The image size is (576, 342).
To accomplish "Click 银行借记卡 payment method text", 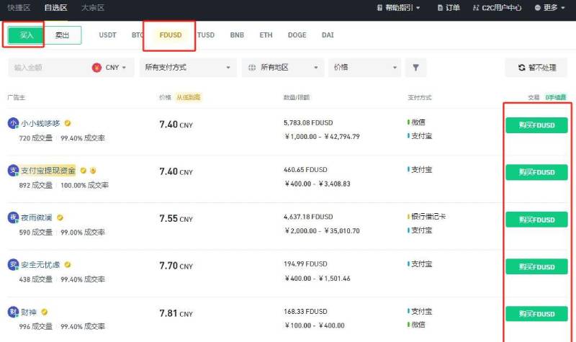I will click(x=428, y=217).
